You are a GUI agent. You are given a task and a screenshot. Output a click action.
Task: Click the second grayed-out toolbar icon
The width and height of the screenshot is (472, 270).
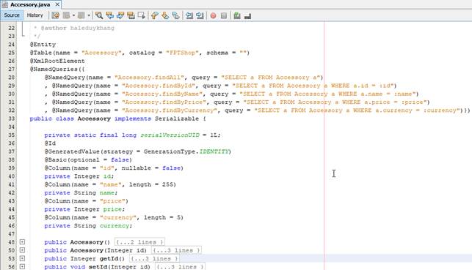(x=81, y=15)
